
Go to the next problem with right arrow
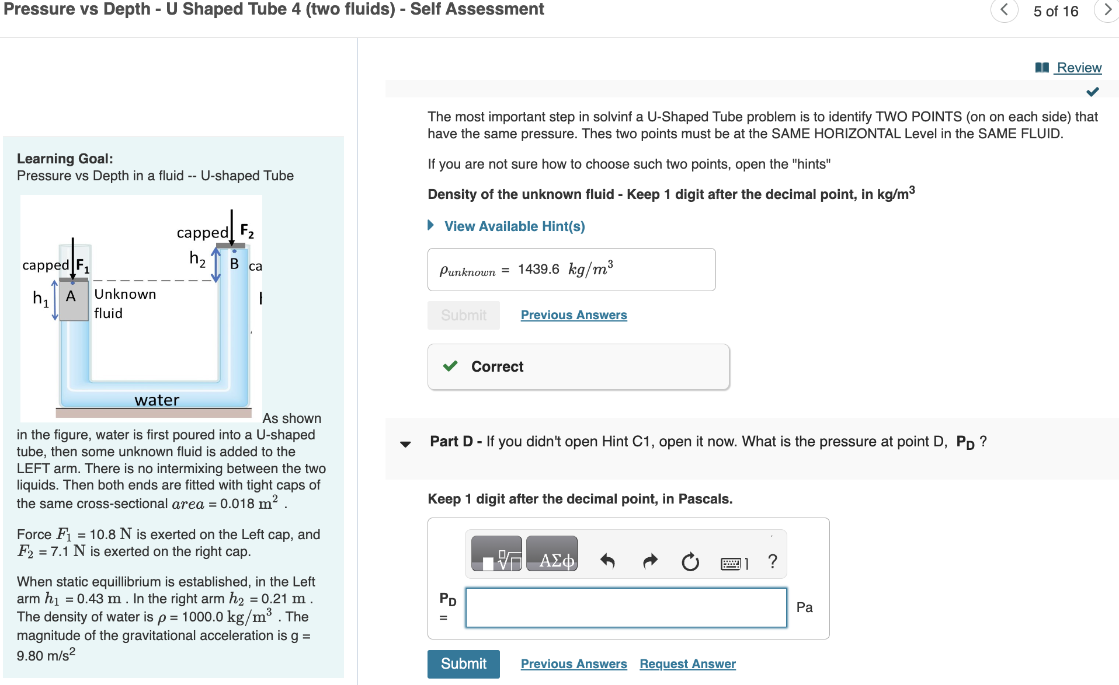[1107, 11]
